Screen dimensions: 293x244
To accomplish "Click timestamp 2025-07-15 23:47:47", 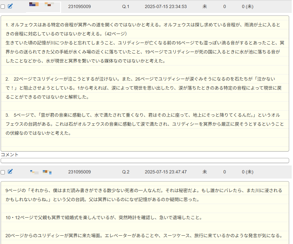I will pos(166,172).
